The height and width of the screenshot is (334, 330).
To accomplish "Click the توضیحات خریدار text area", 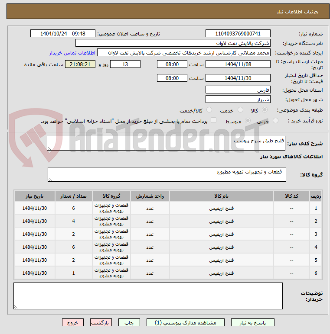I will click(148, 296).
